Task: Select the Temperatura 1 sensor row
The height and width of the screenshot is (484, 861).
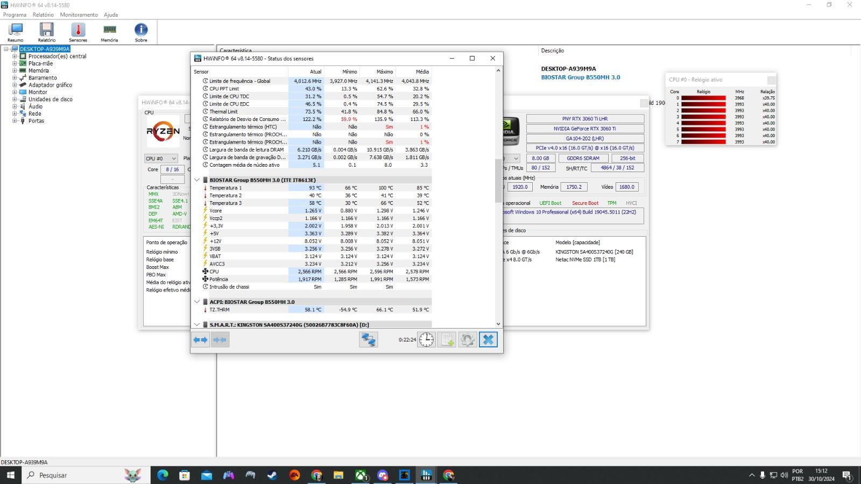Action: pos(312,188)
